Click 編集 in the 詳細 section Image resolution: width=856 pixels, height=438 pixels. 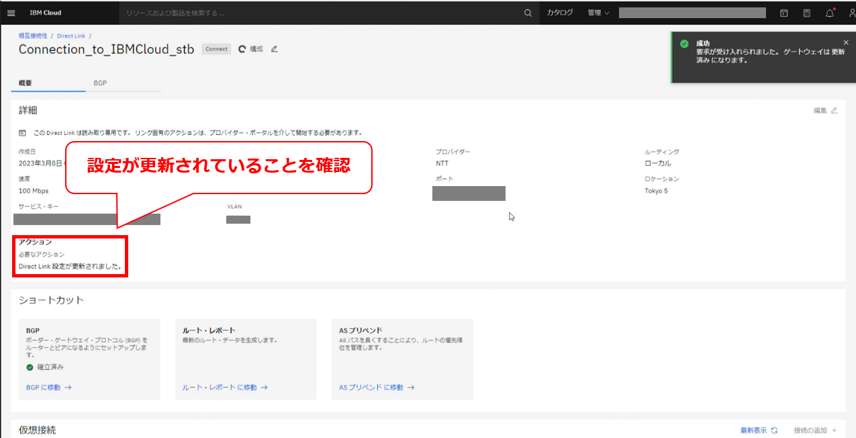tap(825, 110)
